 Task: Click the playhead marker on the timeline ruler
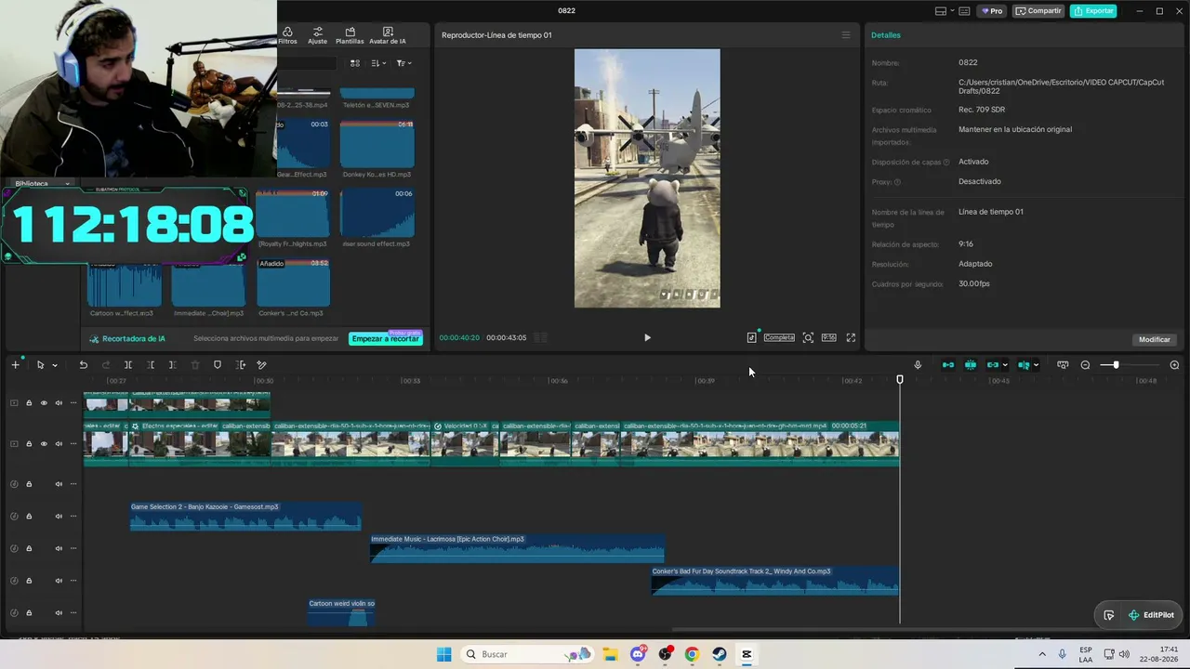[899, 379]
